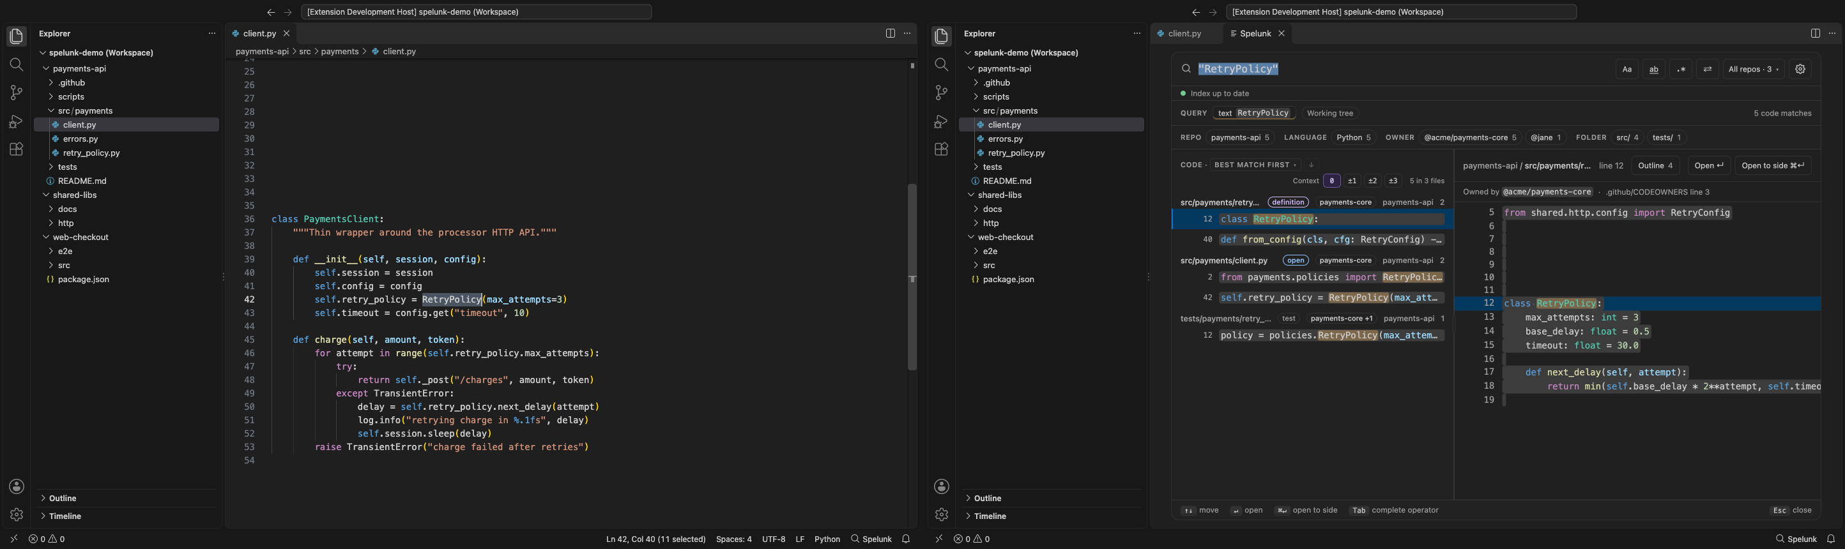
Task: Filter by Python language chip
Action: coord(1354,138)
